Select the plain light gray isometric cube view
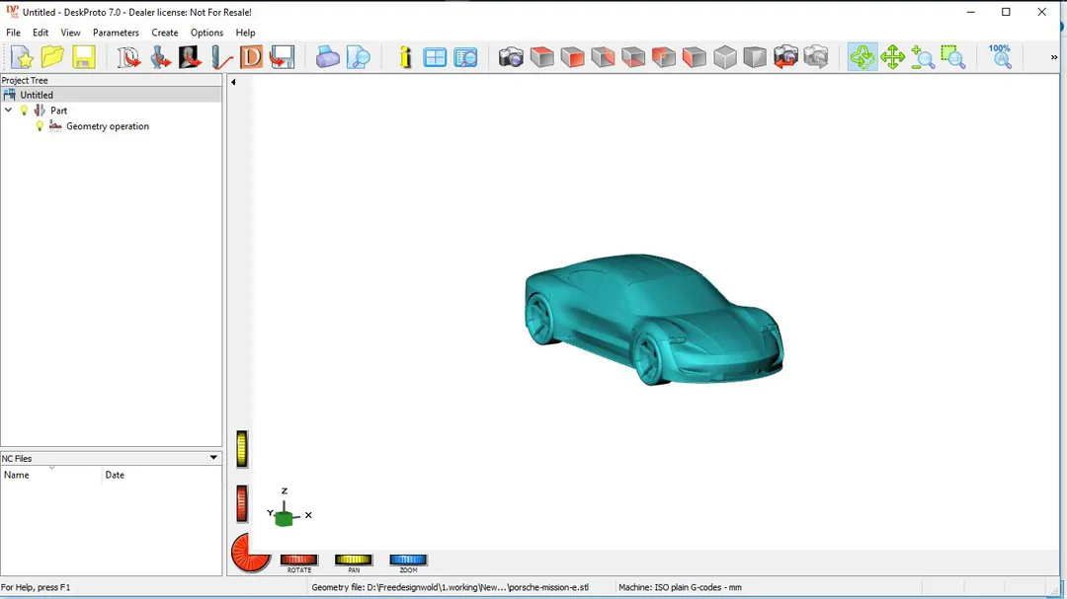Image resolution: width=1067 pixels, height=599 pixels. point(725,57)
